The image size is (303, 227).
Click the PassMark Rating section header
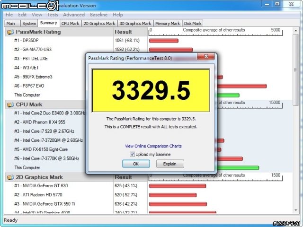point(59,32)
